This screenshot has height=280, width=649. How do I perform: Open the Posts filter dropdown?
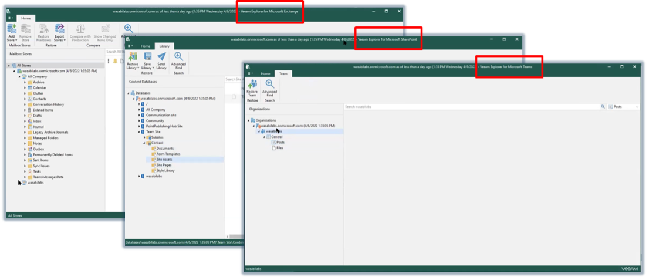click(623, 107)
